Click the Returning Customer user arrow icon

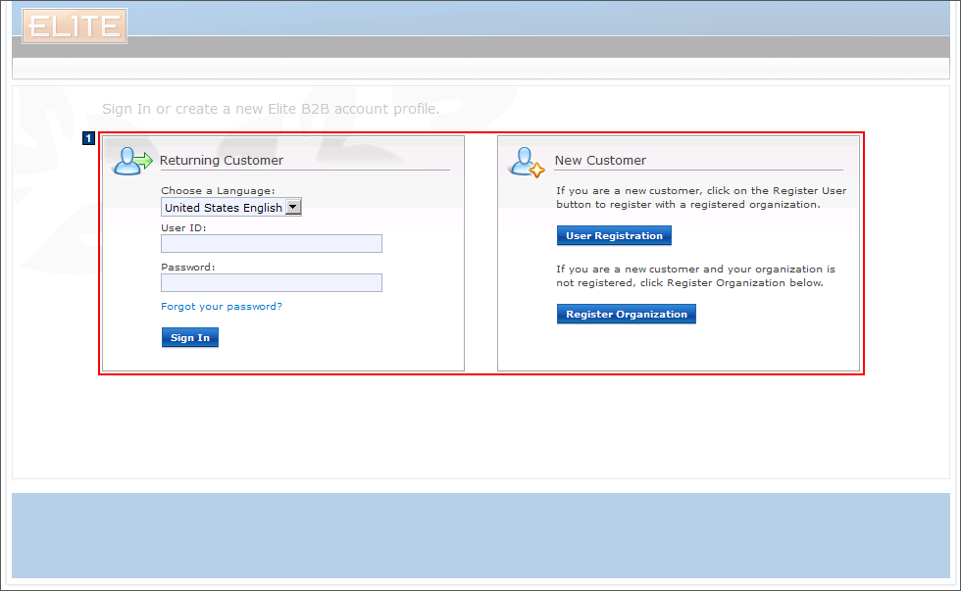132,161
